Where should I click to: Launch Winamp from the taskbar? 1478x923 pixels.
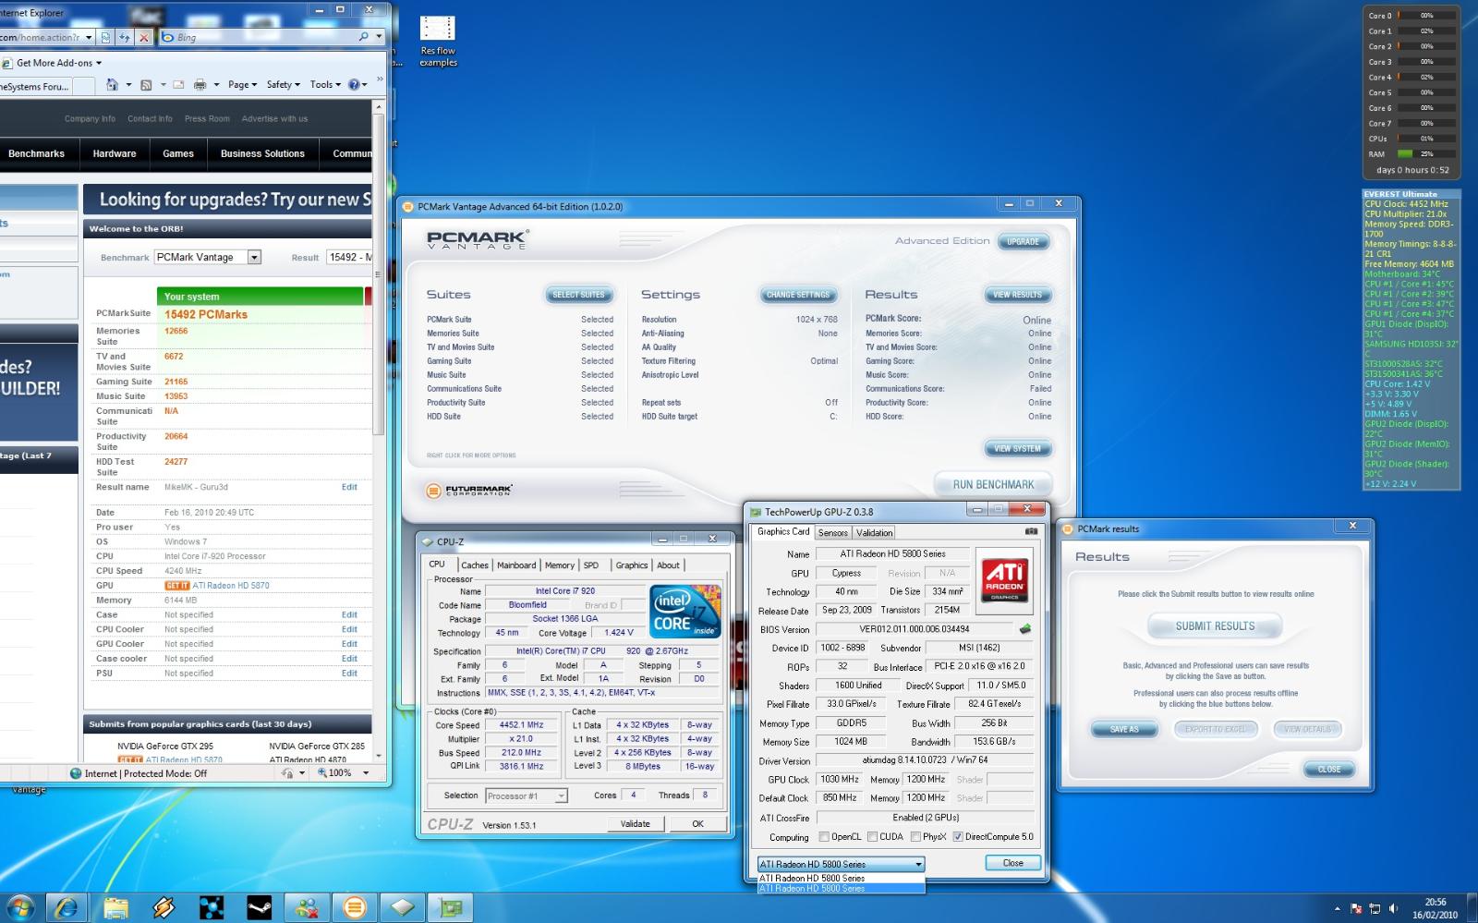pyautogui.click(x=164, y=907)
